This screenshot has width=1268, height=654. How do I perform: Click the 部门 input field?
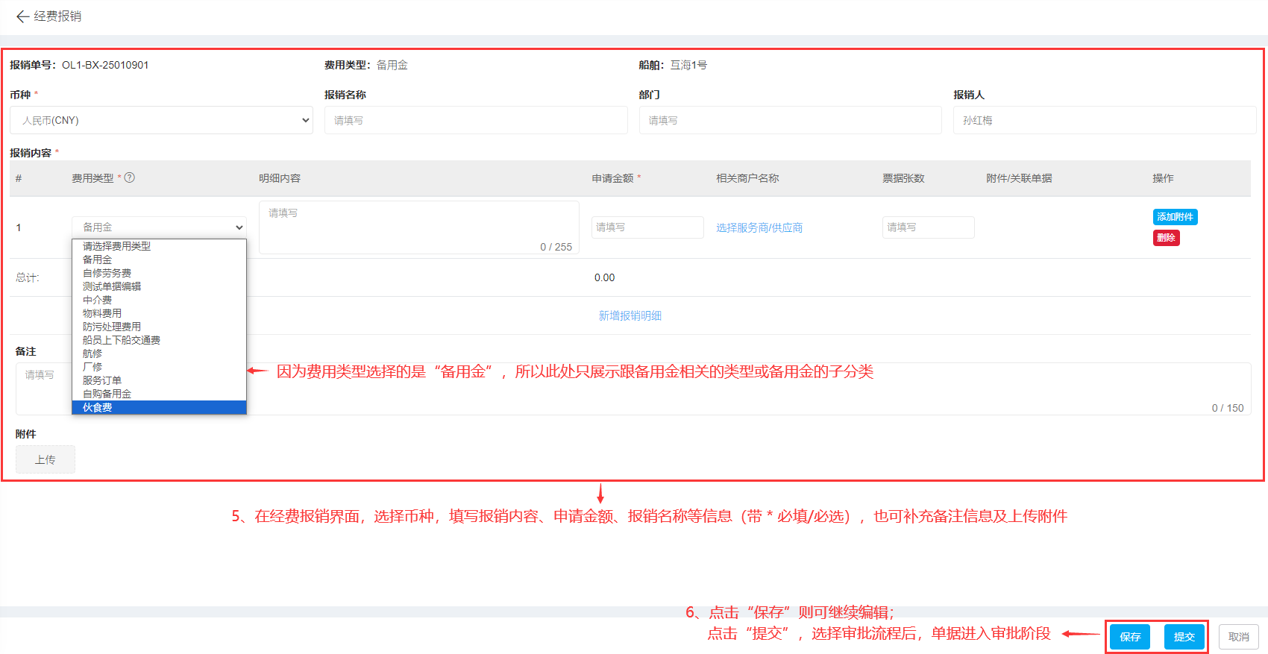(x=790, y=120)
